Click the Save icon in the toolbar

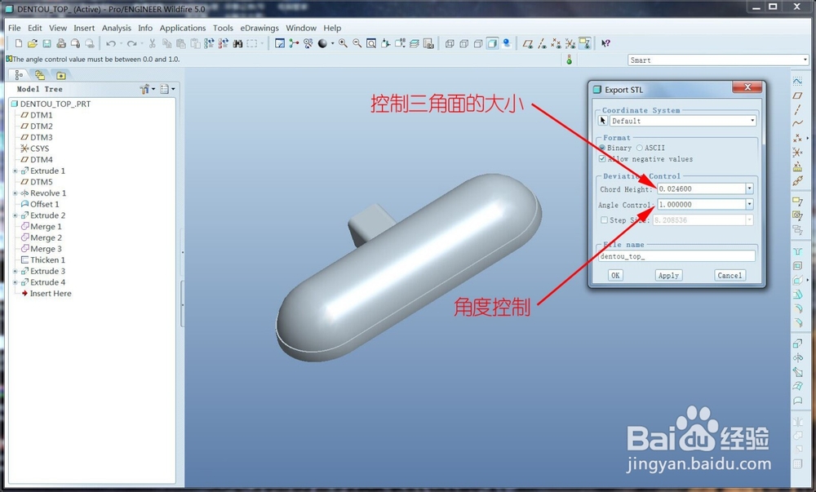pos(46,42)
